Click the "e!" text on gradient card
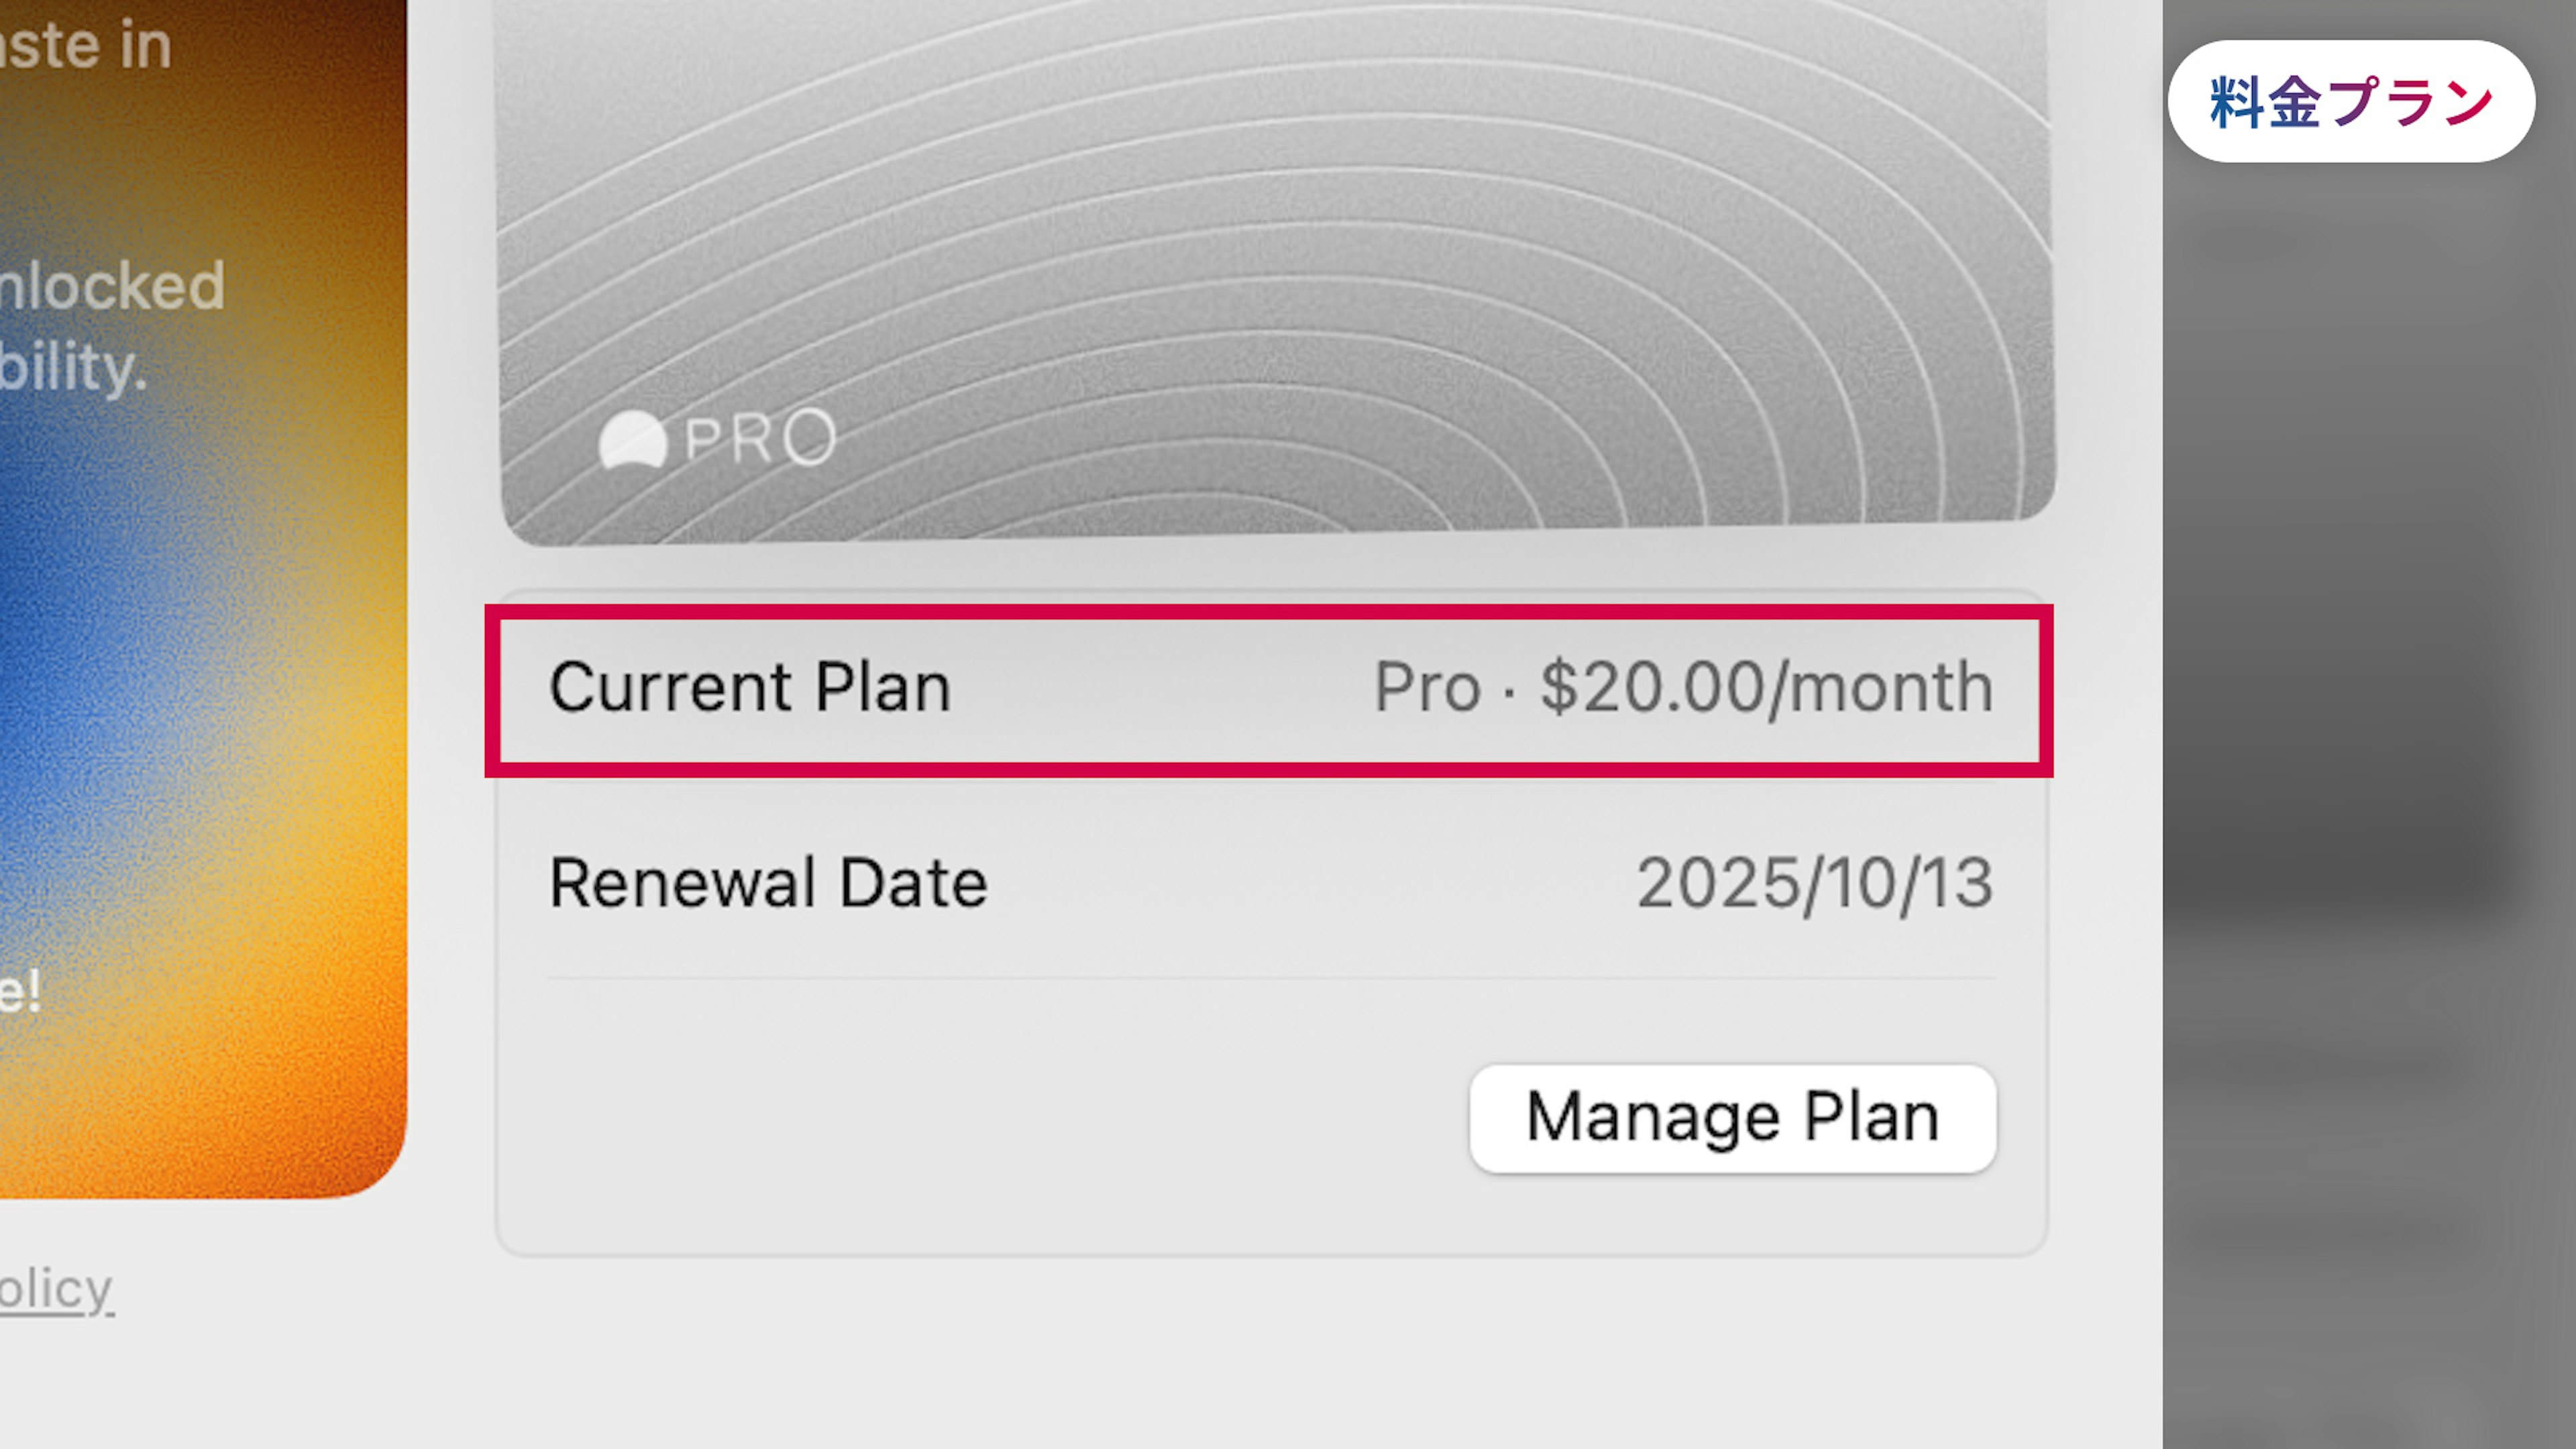The height and width of the screenshot is (1449, 2576). pos(20,991)
